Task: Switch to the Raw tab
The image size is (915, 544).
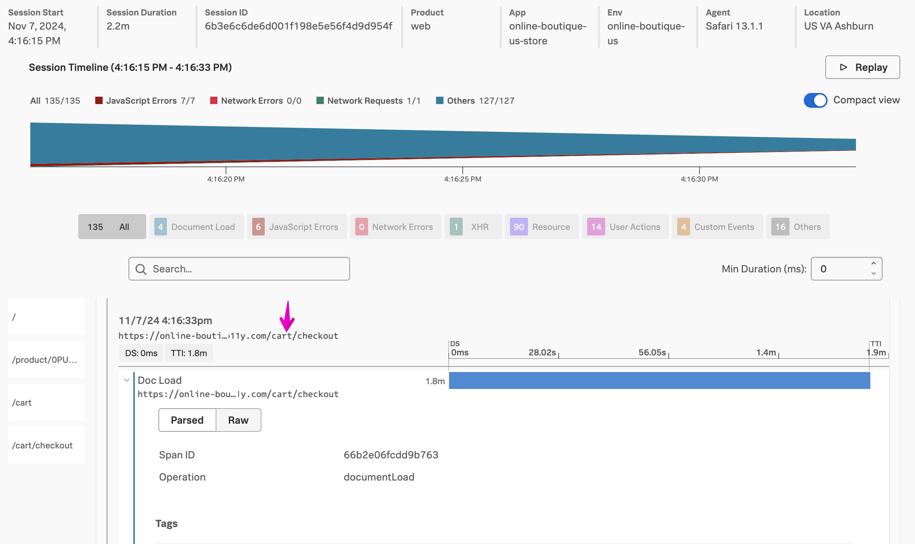Action: (238, 420)
